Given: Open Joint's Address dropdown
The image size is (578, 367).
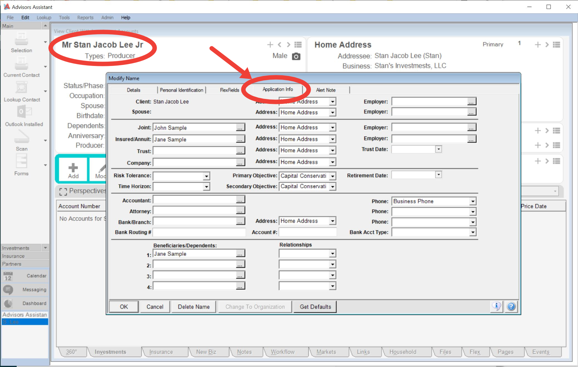Looking at the screenshot, I should 333,128.
